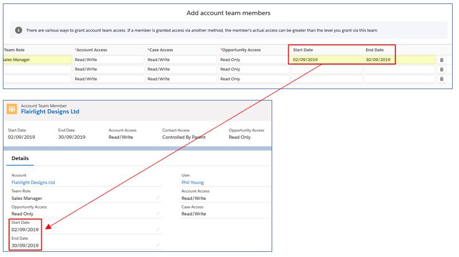This screenshot has height=257, width=459.
Task: Click the Account Access column header
Action: tap(91, 50)
